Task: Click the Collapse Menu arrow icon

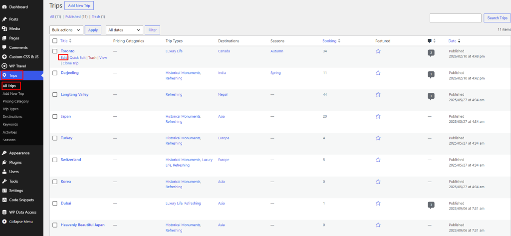Action: coord(4,222)
